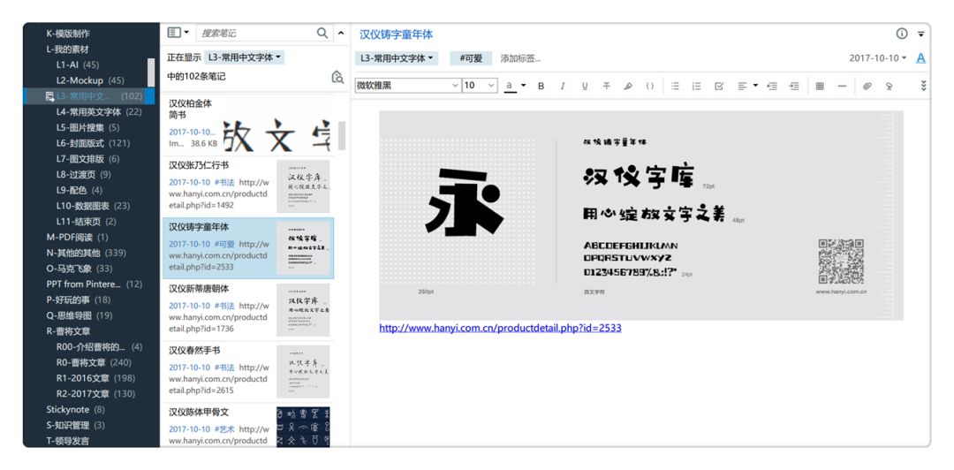Click the font sample image in the note body
The width and height of the screenshot is (954, 470).
[x=640, y=215]
